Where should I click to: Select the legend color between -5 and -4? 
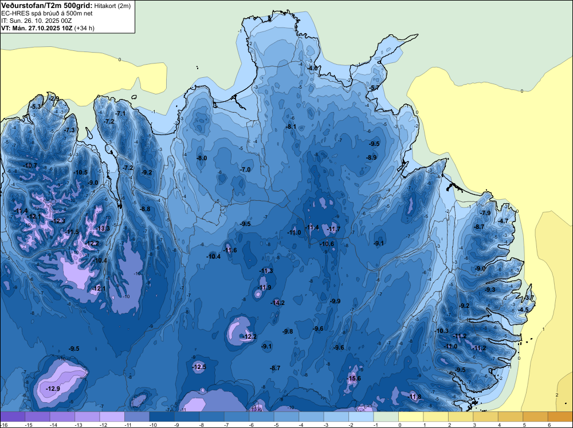pos(286,417)
